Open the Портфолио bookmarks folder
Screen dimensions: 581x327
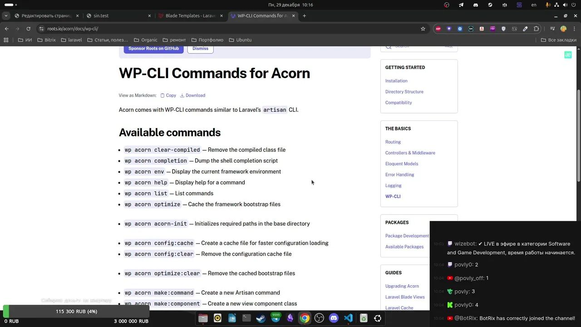click(x=207, y=40)
